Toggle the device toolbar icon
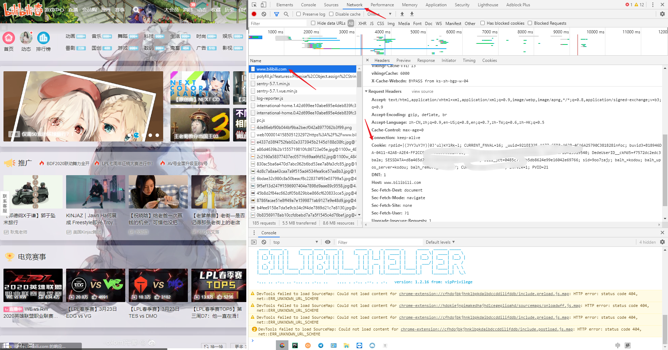The width and height of the screenshot is (668, 350). [x=263, y=5]
